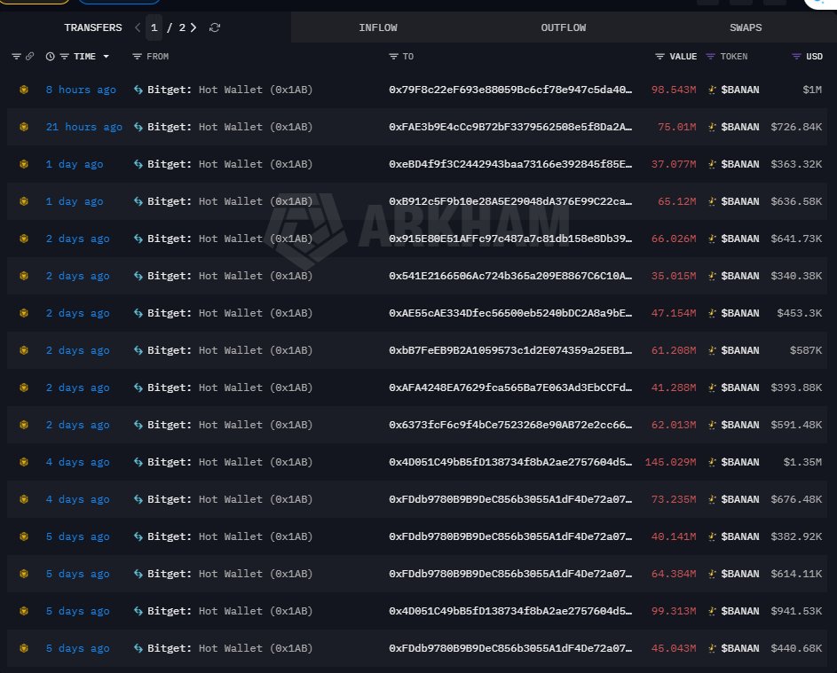
Task: Open Bitget Hot Wallet in 145.029M row
Action: [230, 462]
